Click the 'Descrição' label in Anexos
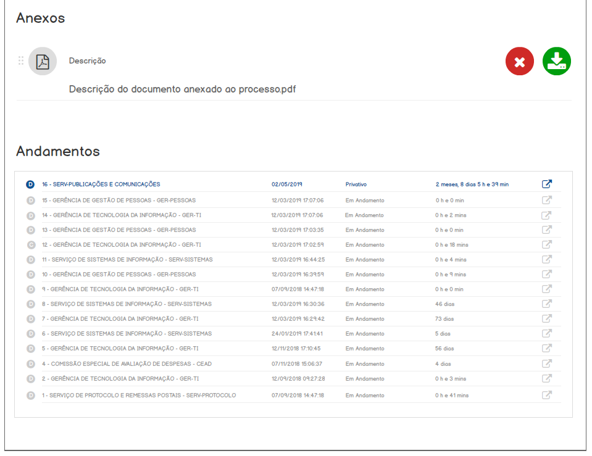This screenshot has height=456, width=592. 87,61
